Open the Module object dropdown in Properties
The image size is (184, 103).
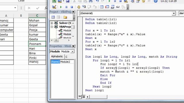(72, 51)
